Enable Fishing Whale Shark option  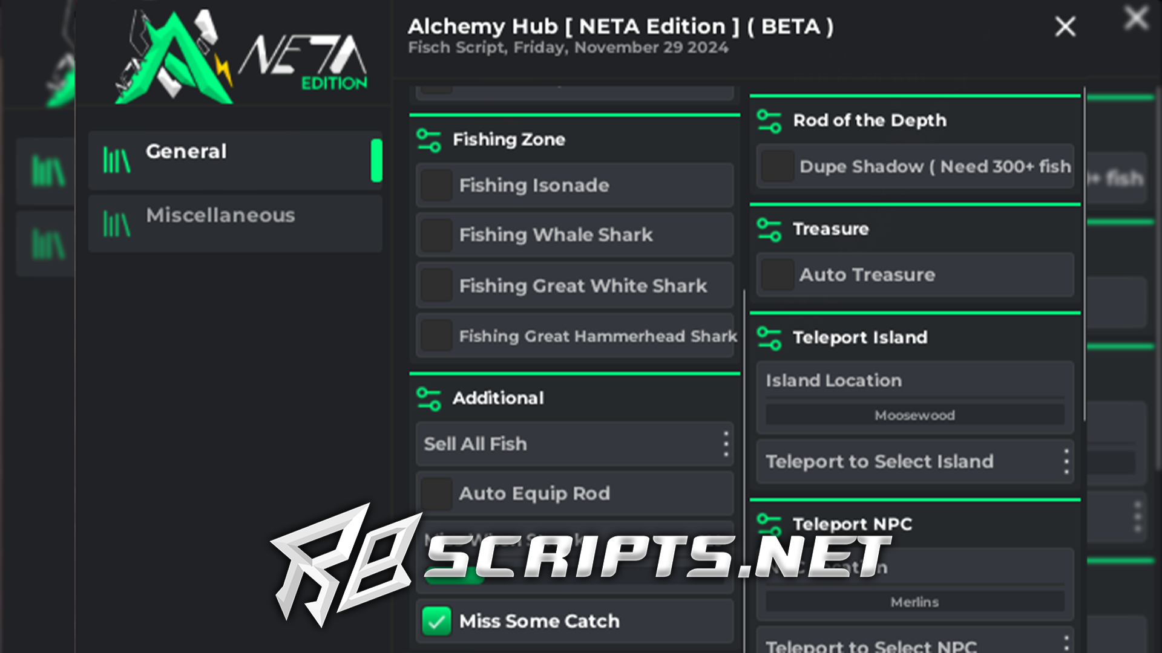click(438, 235)
